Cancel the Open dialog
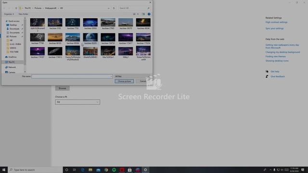 tap(143, 81)
